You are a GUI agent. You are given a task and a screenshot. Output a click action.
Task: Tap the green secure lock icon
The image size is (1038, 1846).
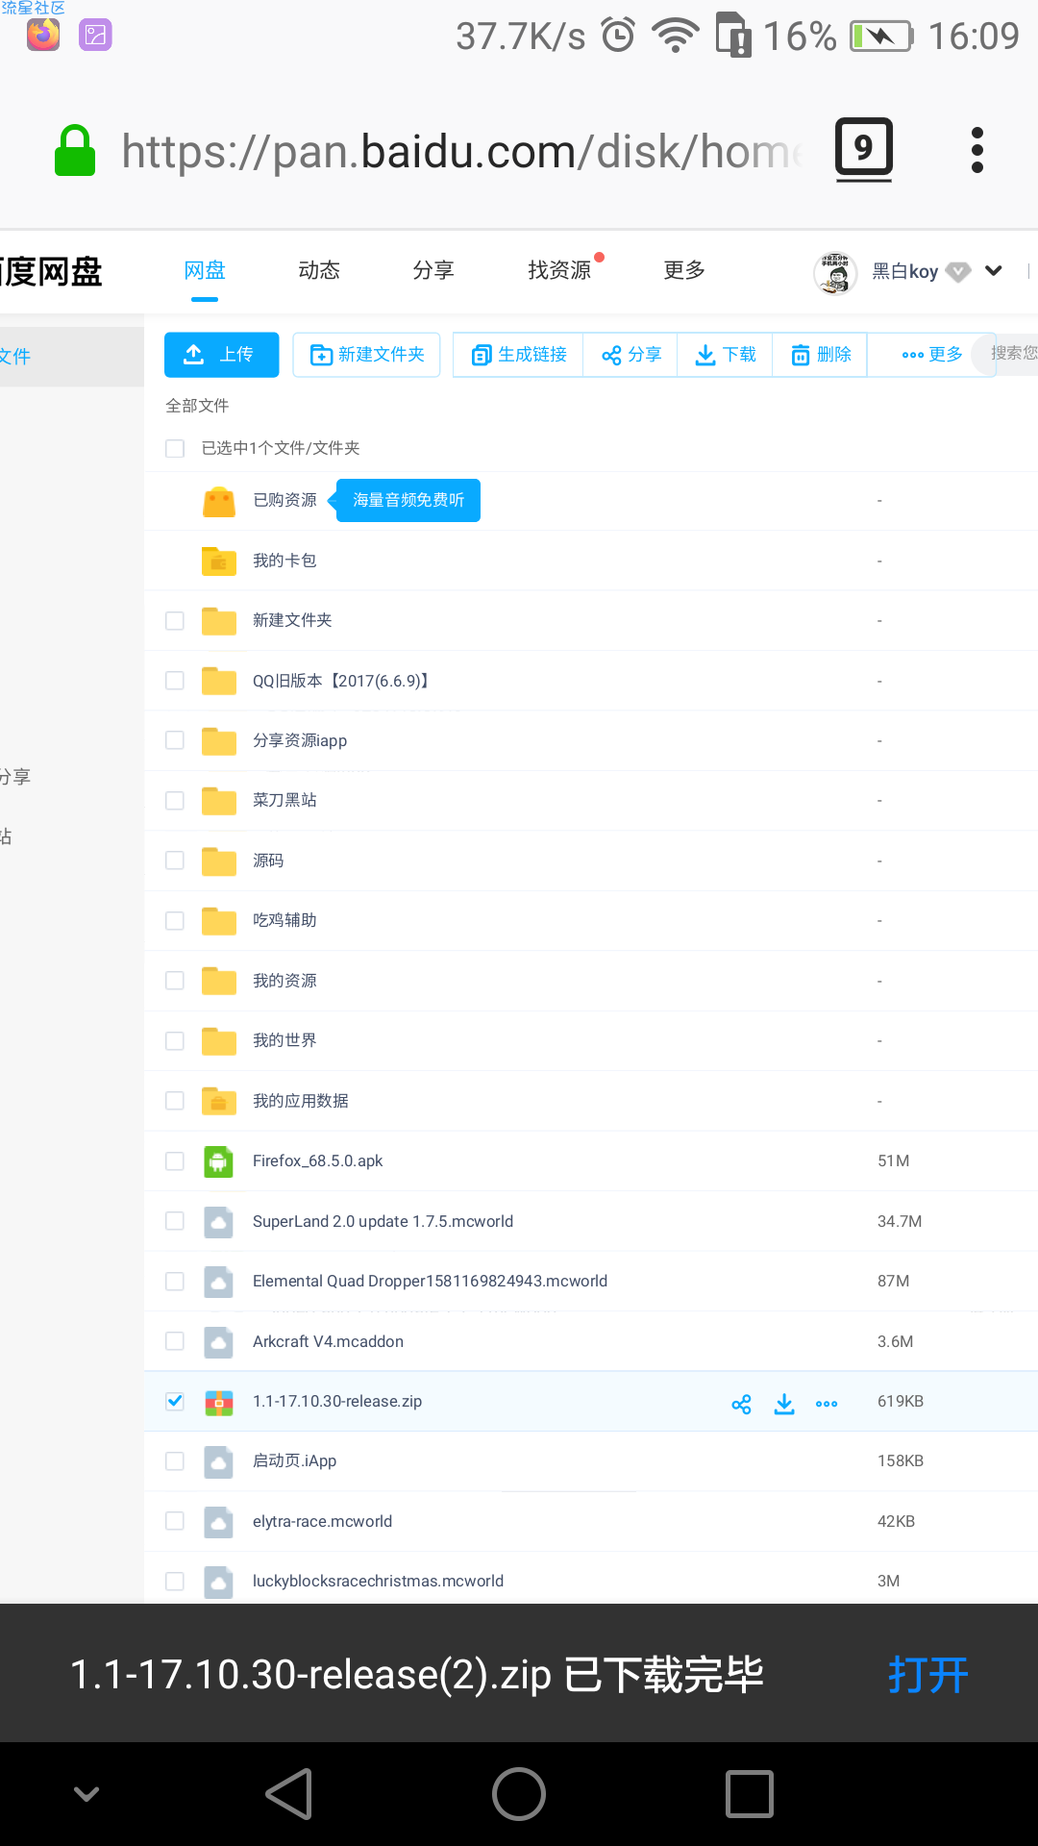tap(75, 151)
